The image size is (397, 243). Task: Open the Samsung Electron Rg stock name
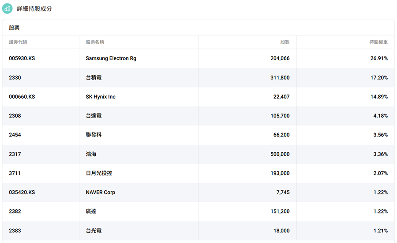tap(111, 58)
